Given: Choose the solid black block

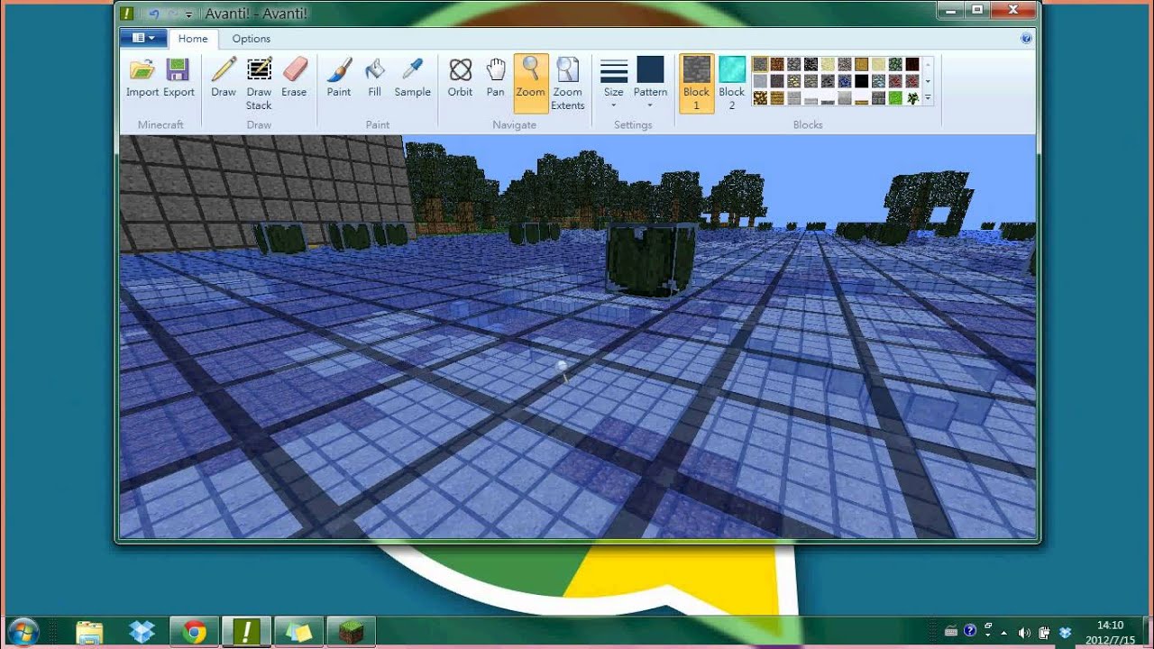Looking at the screenshot, I should 862,81.
